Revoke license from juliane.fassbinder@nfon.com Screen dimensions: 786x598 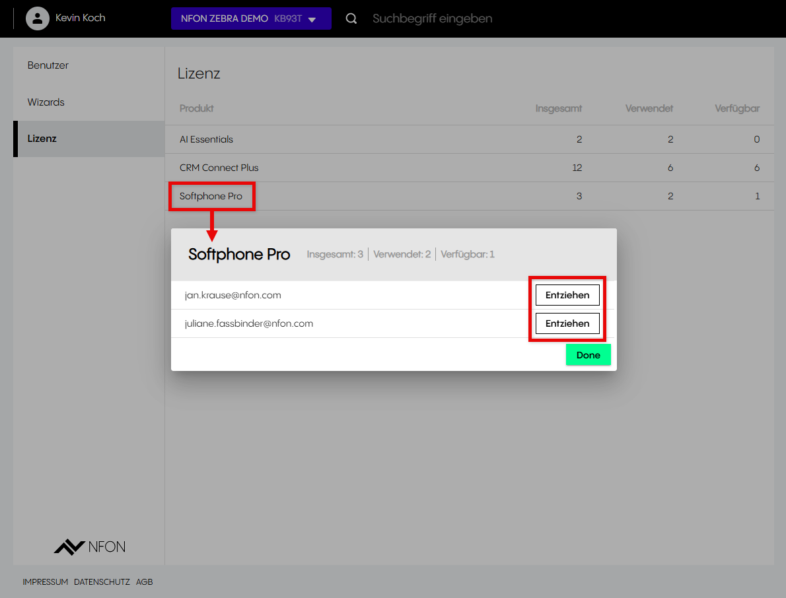pyautogui.click(x=567, y=323)
